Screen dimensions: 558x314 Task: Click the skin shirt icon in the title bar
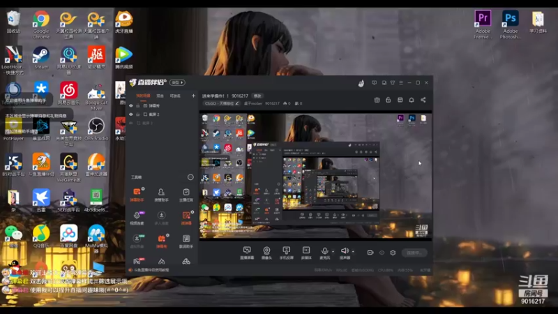pos(393,82)
